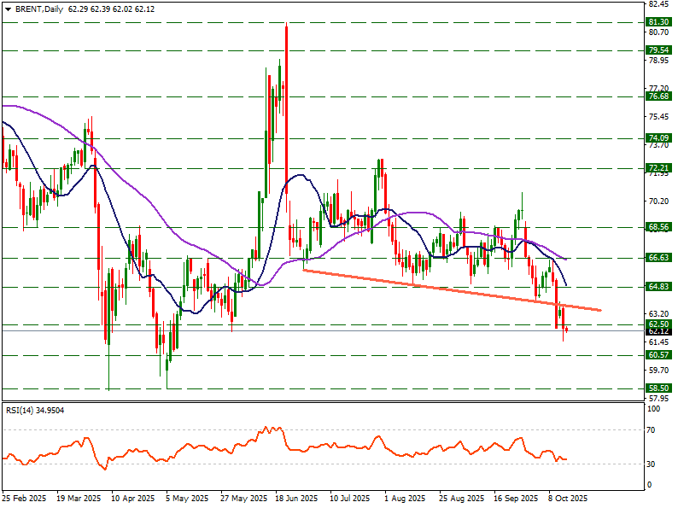Click the 76.68 price level tag
The image size is (678, 508).
point(658,96)
